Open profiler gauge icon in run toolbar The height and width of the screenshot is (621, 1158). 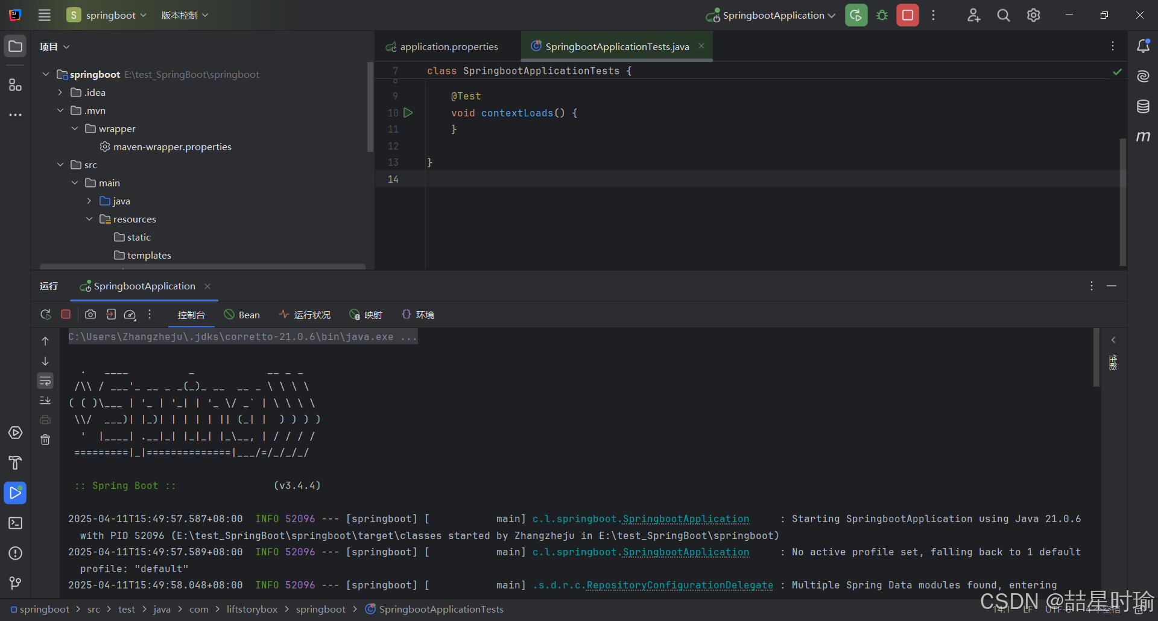130,315
